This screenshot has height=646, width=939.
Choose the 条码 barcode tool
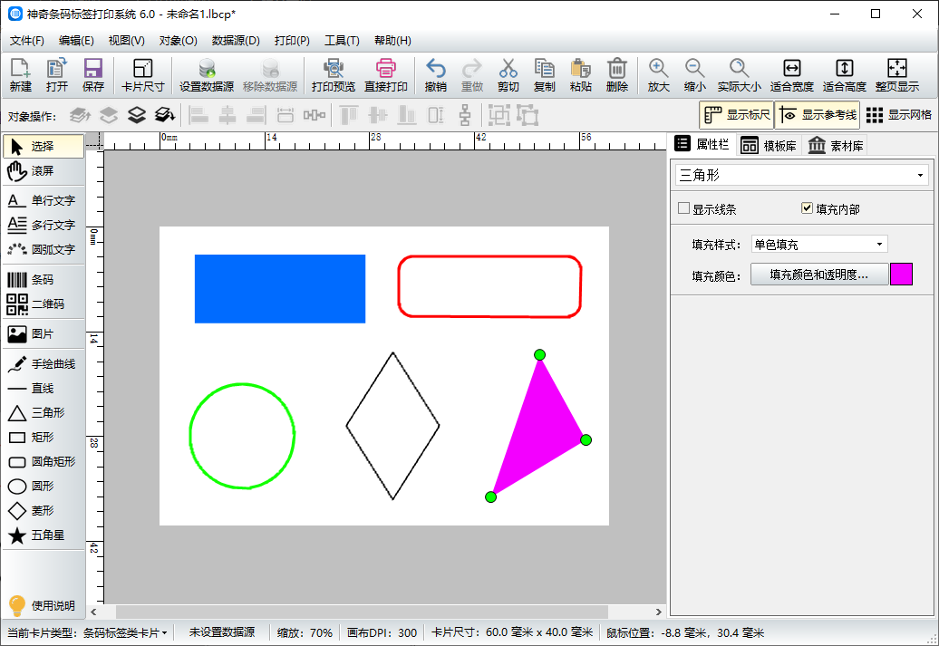[x=44, y=280]
